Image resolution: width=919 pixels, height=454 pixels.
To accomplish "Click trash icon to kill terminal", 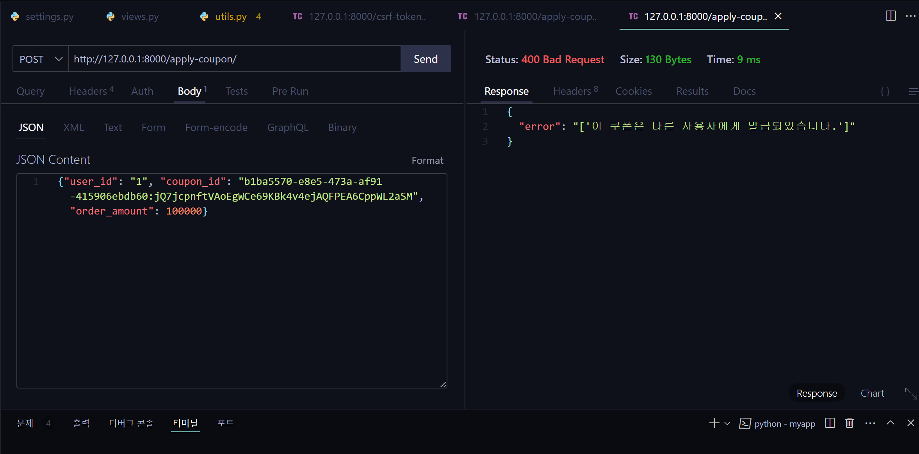I will (x=850, y=423).
